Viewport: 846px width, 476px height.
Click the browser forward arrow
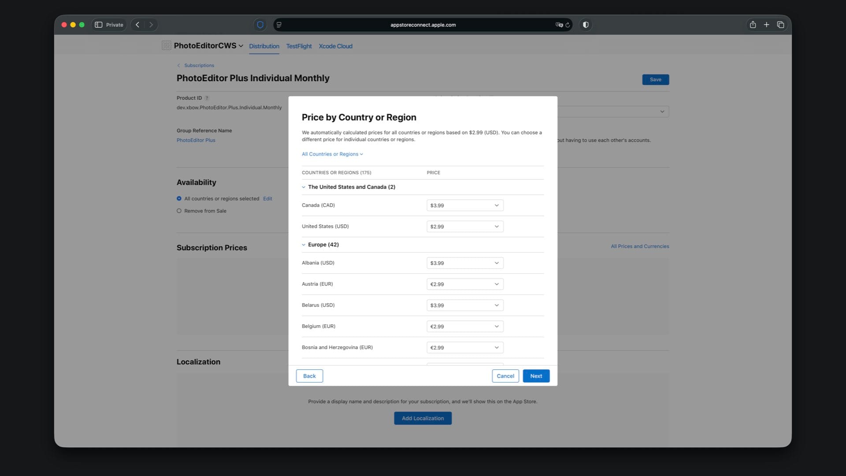pos(151,25)
